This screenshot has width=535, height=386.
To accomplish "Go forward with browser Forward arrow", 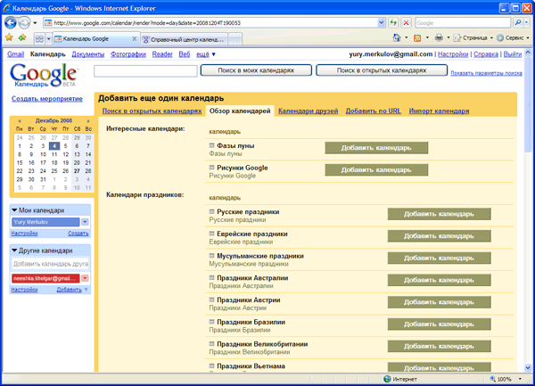I will pyautogui.click(x=24, y=23).
